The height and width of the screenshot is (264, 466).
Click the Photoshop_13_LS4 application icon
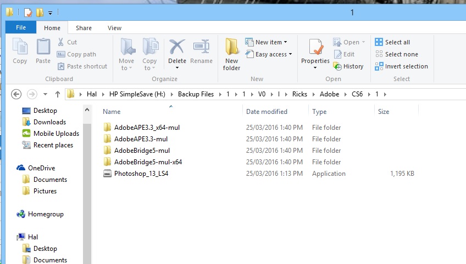tap(107, 174)
